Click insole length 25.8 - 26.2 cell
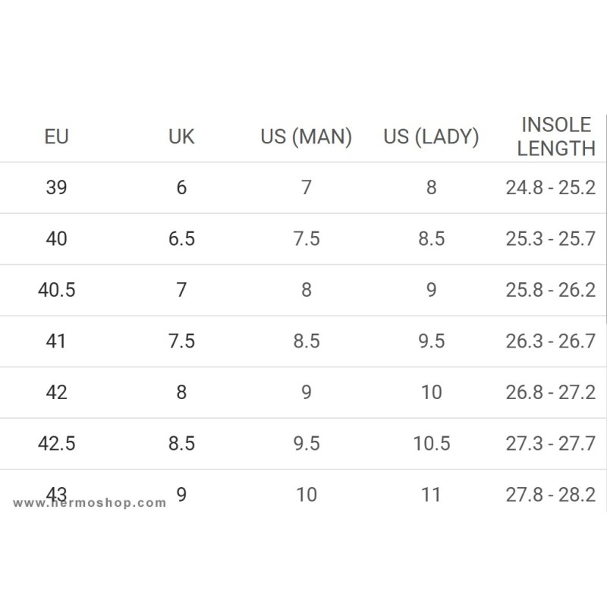 click(551, 290)
